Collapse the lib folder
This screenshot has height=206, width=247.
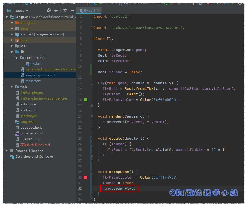click(12, 52)
